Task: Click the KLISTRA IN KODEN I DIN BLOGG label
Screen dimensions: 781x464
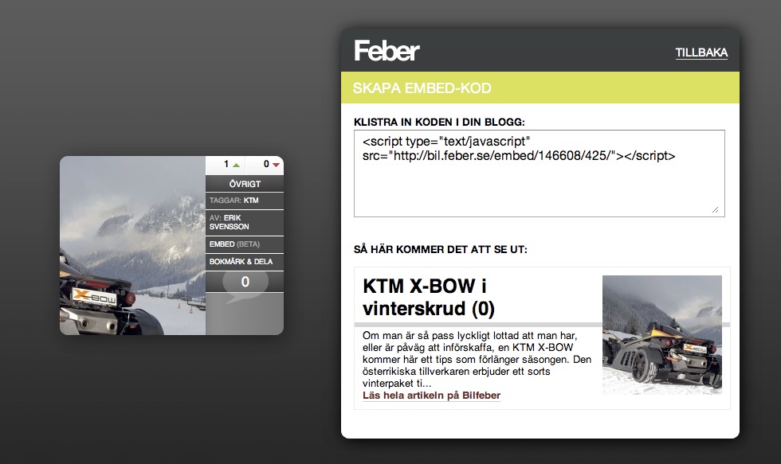Action: pos(439,122)
